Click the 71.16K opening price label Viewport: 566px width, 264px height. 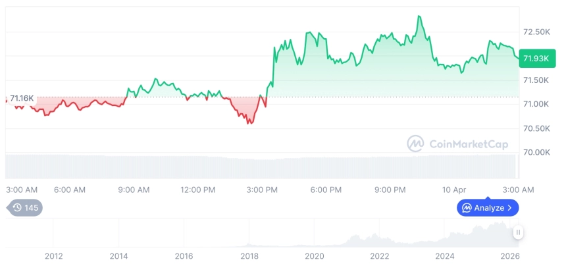(x=22, y=98)
